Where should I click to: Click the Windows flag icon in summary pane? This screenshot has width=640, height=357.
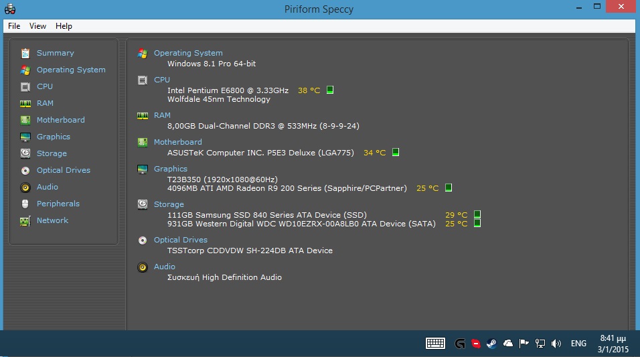click(143, 53)
